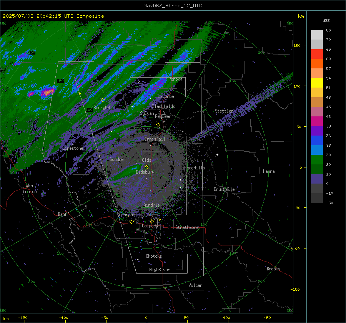This screenshot has width=346, height=323.
Task: Pick the dark gray -30 to -10 legend swatch
Action: point(317,198)
